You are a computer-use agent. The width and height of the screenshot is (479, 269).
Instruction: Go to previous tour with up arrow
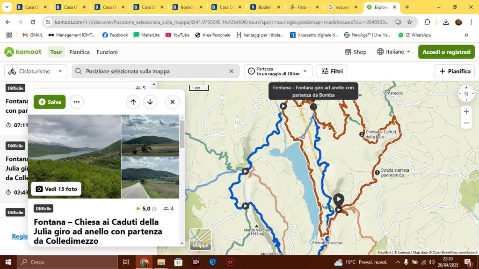[x=133, y=102]
